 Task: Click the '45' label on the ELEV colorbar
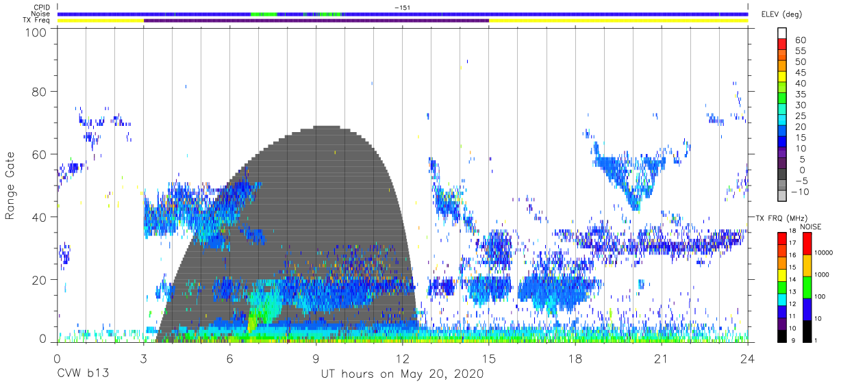pos(800,73)
